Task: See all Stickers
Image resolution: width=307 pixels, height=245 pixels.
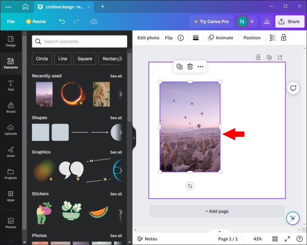Action: tap(116, 194)
